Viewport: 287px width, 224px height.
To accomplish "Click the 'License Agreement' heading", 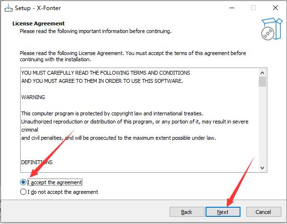I will (x=38, y=23).
